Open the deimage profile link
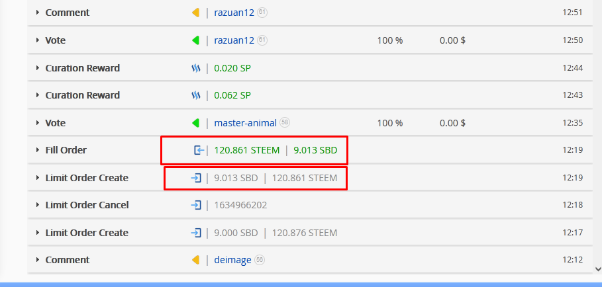This screenshot has width=602, height=287. pos(232,260)
